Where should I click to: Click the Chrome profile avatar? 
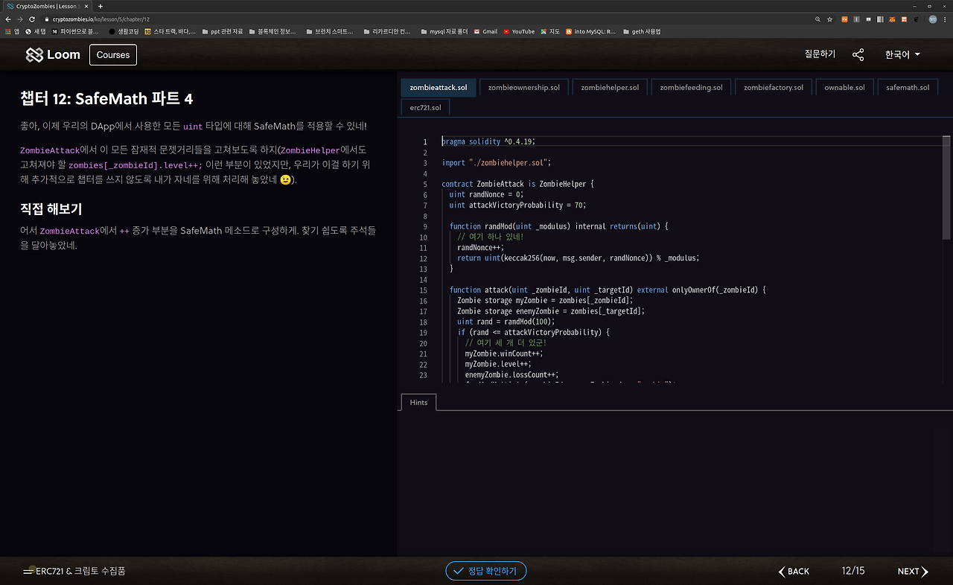(x=932, y=19)
